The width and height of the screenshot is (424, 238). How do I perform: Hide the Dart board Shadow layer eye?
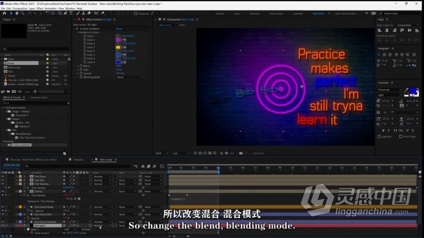3,222
